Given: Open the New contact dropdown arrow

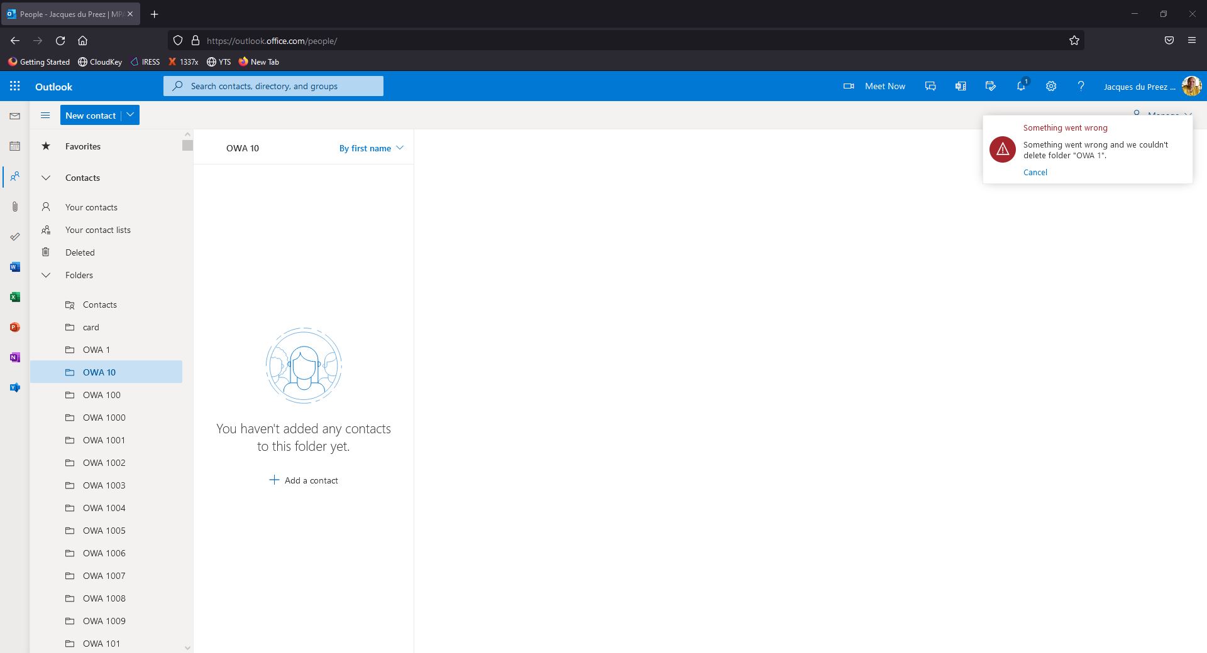Looking at the screenshot, I should (130, 115).
